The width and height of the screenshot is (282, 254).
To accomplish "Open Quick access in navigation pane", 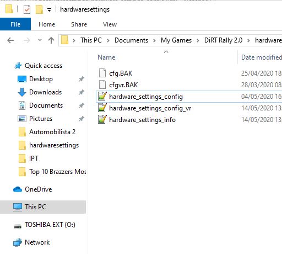I will (x=44, y=66).
